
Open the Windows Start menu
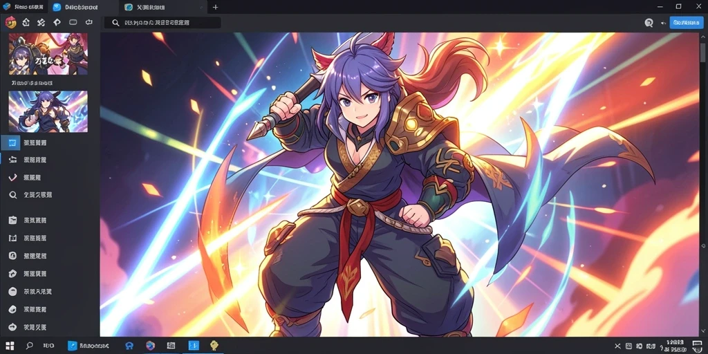coord(10,346)
